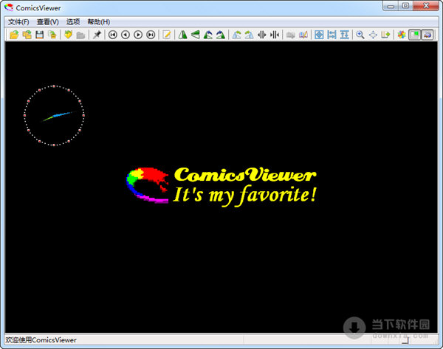Click the floppy disk save icon
This screenshot has height=349, width=443.
pyautogui.click(x=40, y=35)
